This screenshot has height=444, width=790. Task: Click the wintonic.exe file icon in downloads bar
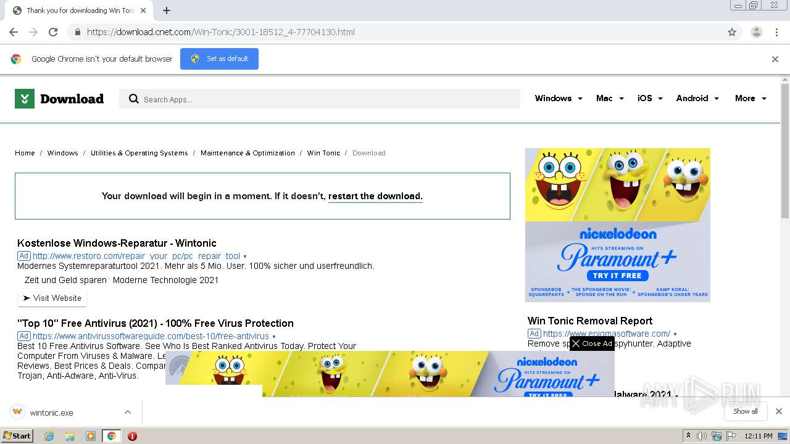(18, 412)
